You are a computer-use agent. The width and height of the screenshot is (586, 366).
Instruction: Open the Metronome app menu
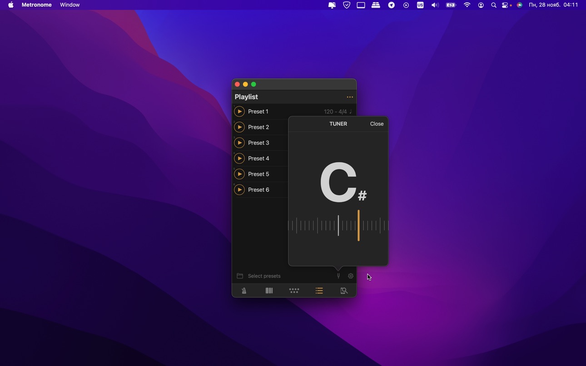(x=37, y=5)
